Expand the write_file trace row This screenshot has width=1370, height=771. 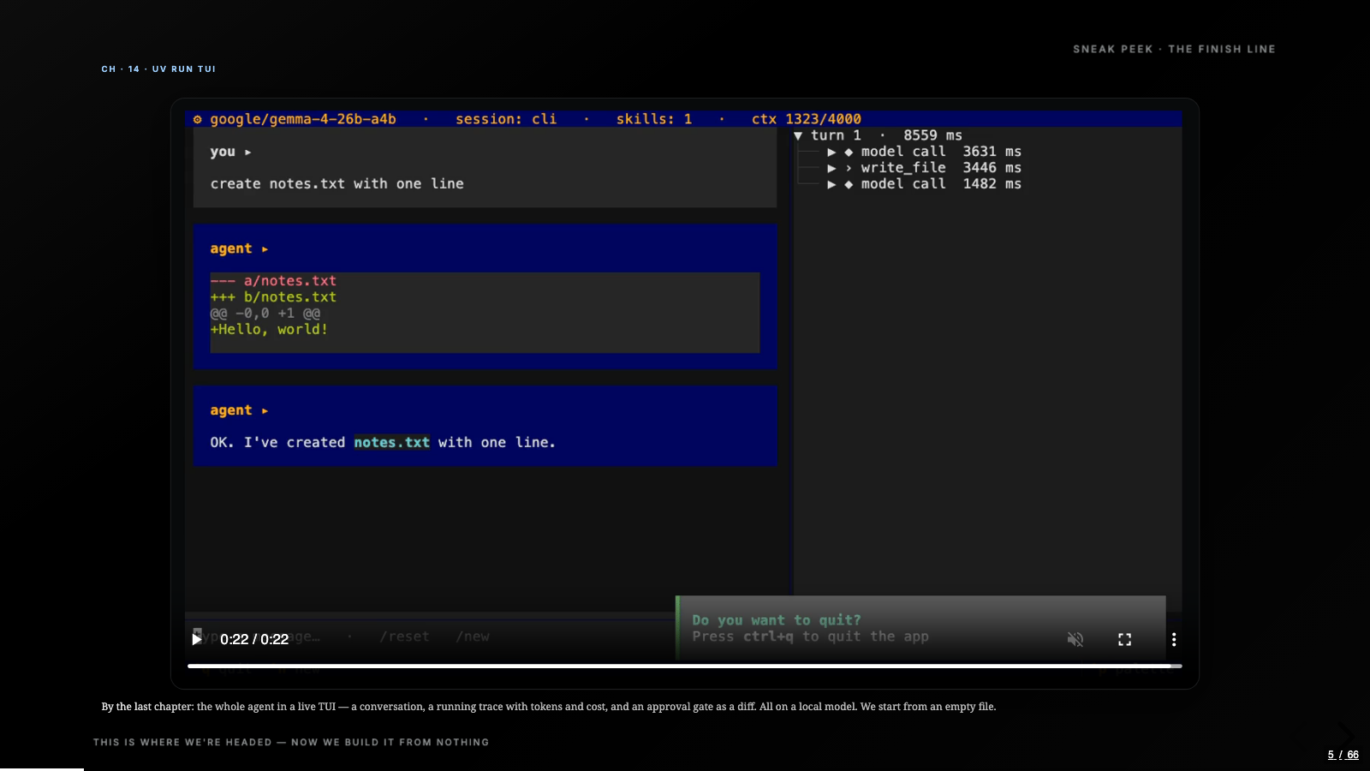831,168
